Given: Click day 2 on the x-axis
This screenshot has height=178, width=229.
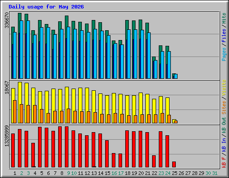Looking at the screenshot, I should [21, 173].
